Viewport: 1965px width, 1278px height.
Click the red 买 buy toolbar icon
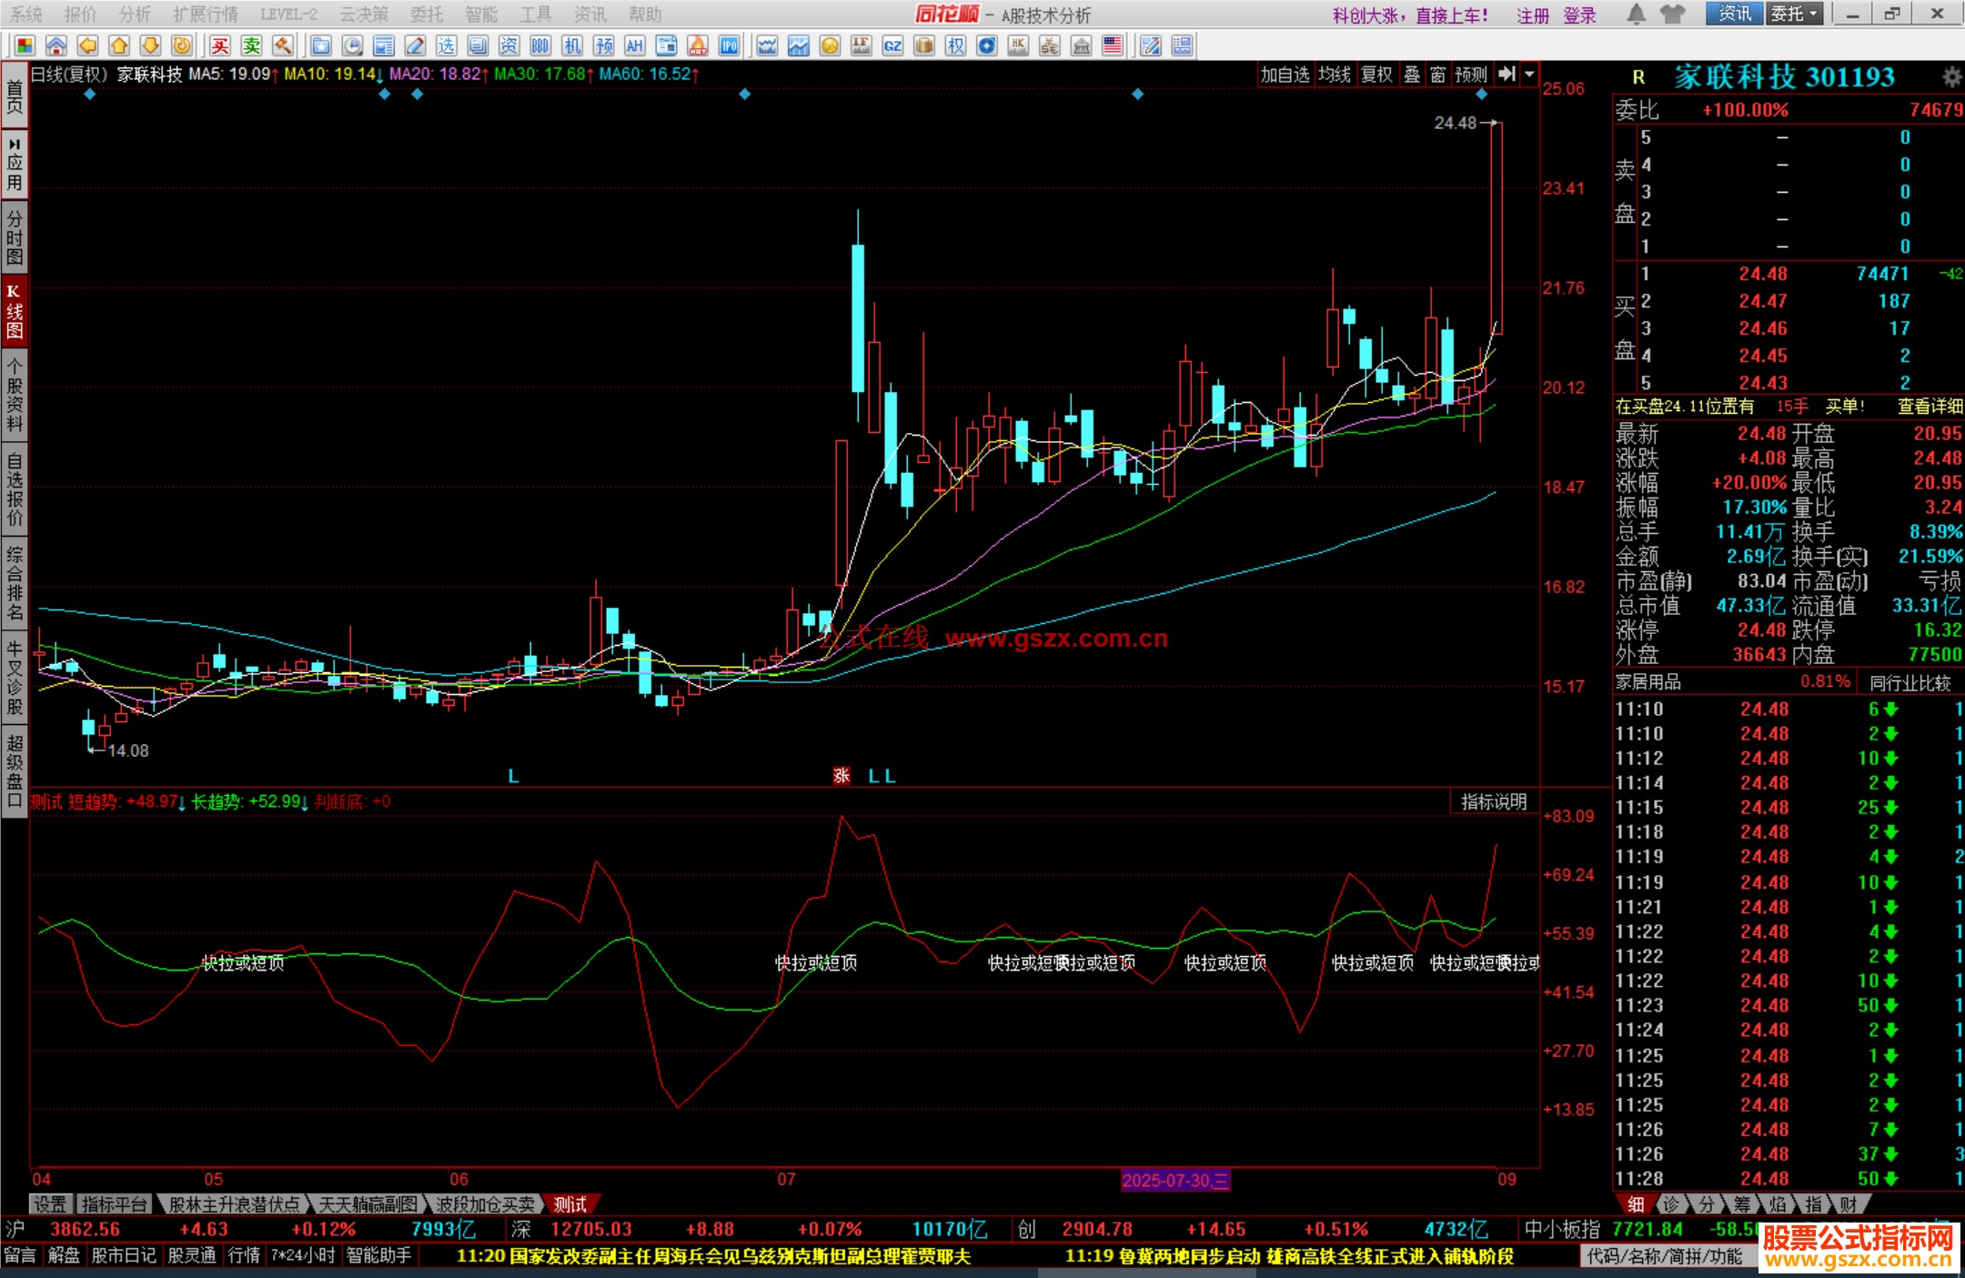[220, 45]
